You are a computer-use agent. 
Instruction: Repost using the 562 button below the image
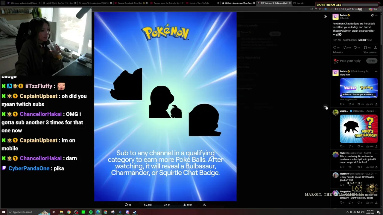pos(148,205)
